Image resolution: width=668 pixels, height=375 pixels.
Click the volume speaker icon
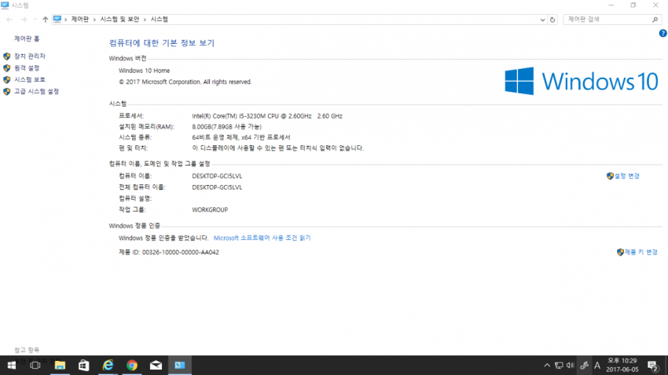click(571, 366)
